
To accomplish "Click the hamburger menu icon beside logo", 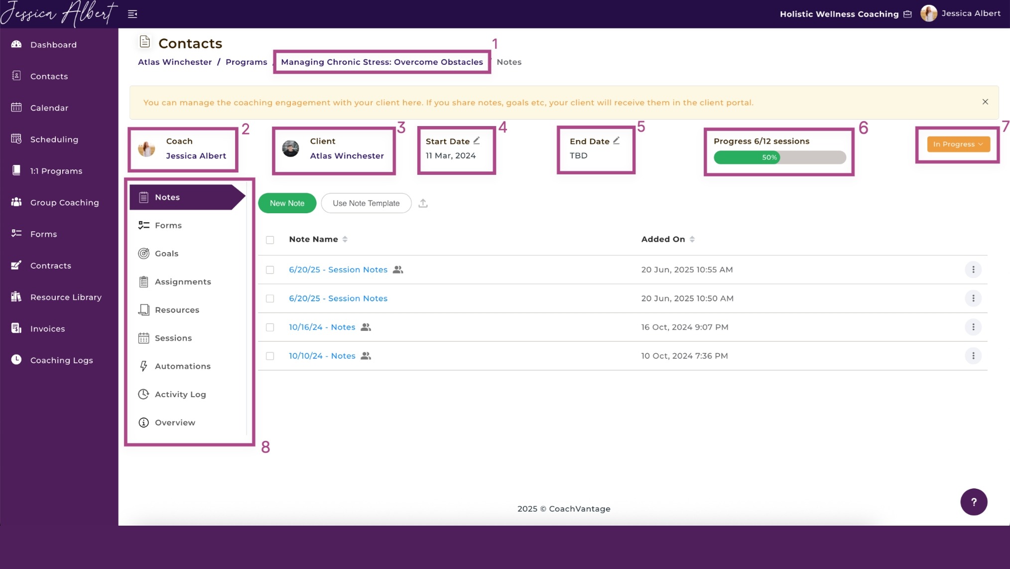I will point(132,14).
